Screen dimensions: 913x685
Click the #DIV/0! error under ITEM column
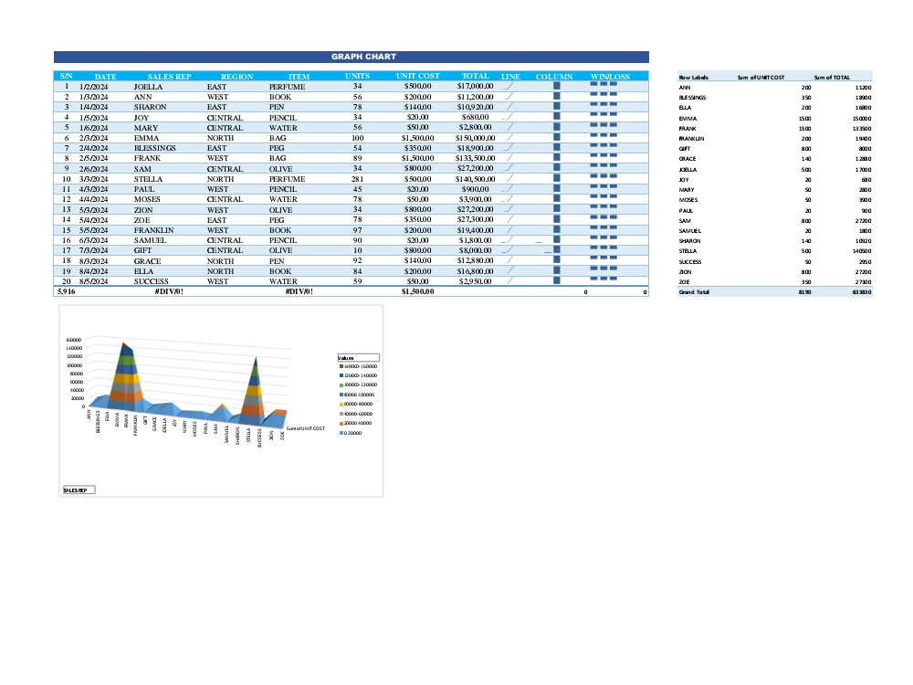coord(299,291)
